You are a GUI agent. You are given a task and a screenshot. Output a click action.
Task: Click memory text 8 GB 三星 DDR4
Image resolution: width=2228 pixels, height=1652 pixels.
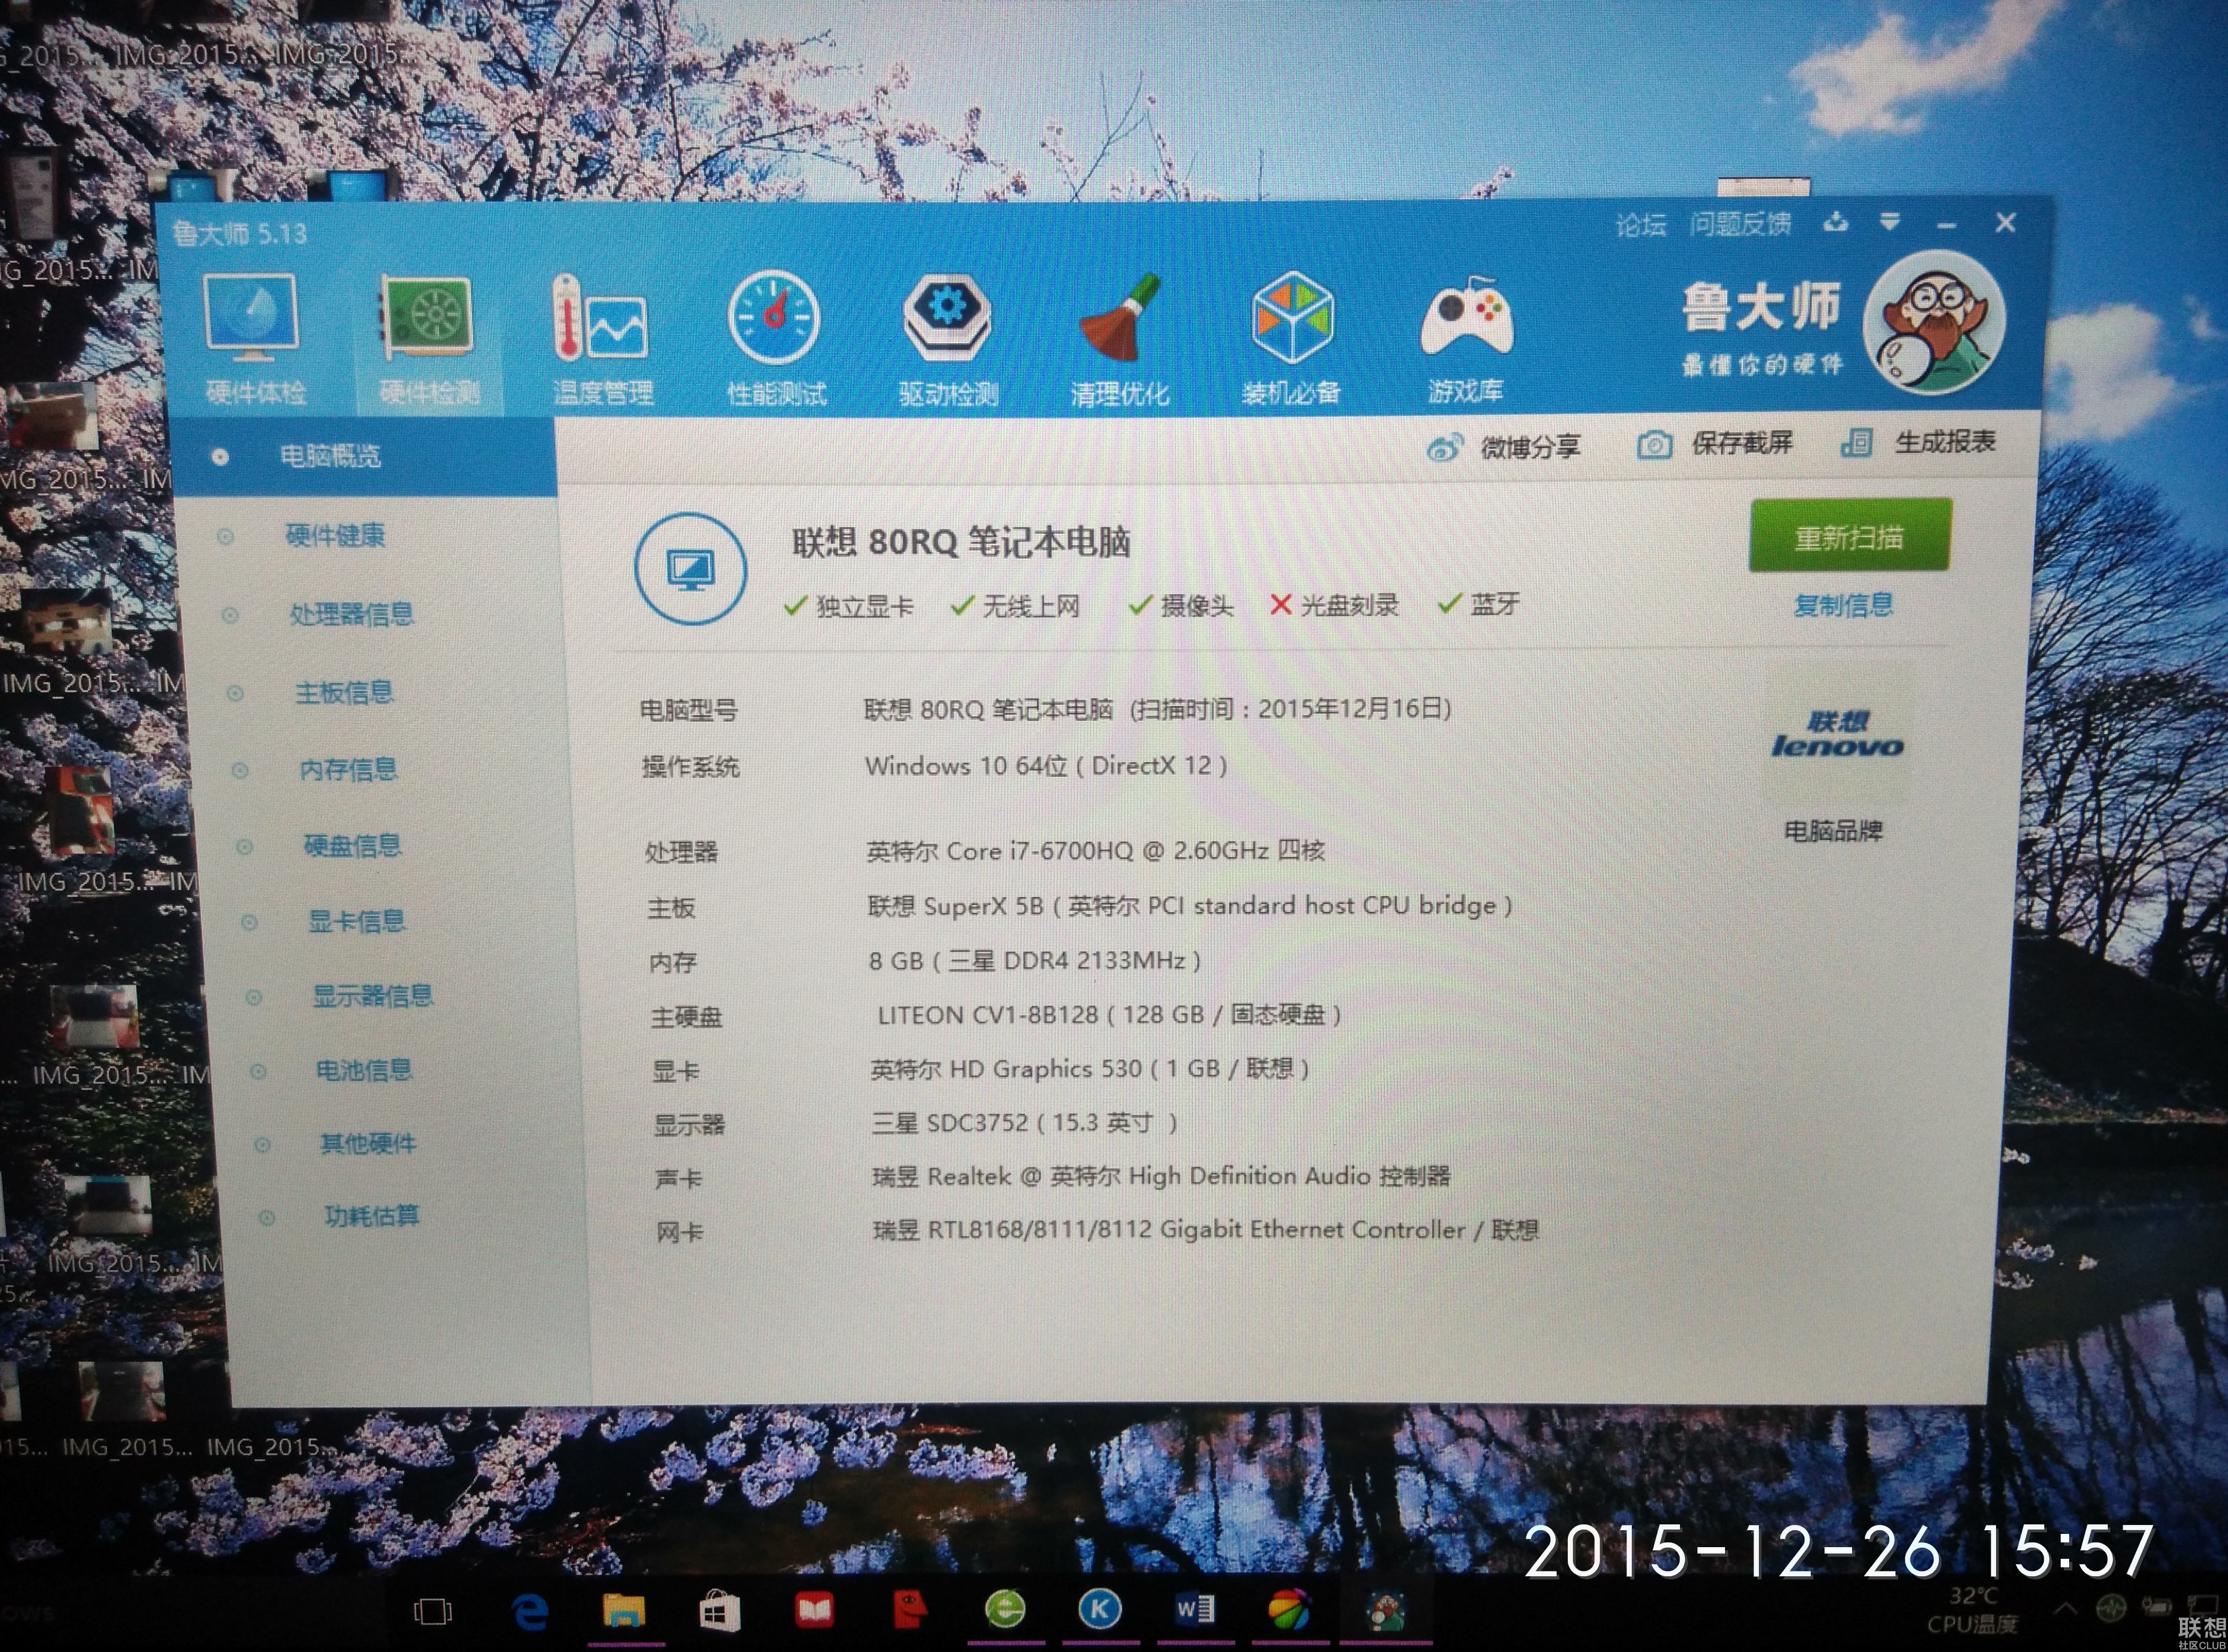tap(1035, 961)
